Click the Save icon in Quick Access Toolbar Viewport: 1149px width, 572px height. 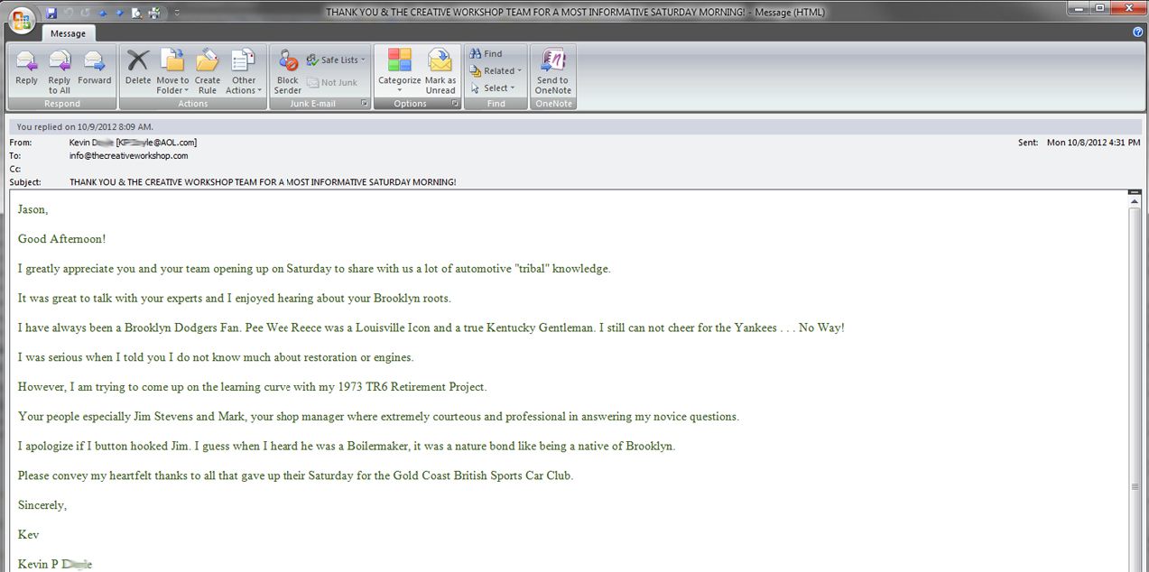(51, 13)
